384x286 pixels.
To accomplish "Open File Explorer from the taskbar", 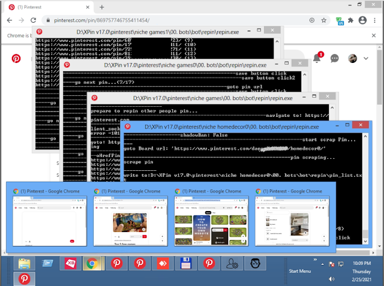I will tap(24, 264).
